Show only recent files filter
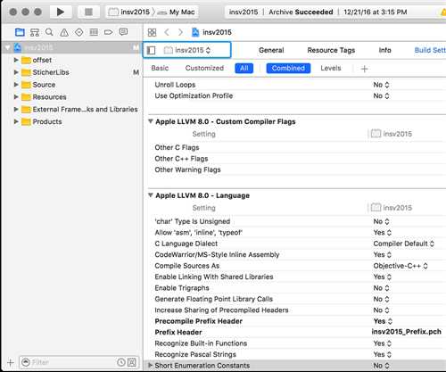446x372 pixels. (120, 362)
